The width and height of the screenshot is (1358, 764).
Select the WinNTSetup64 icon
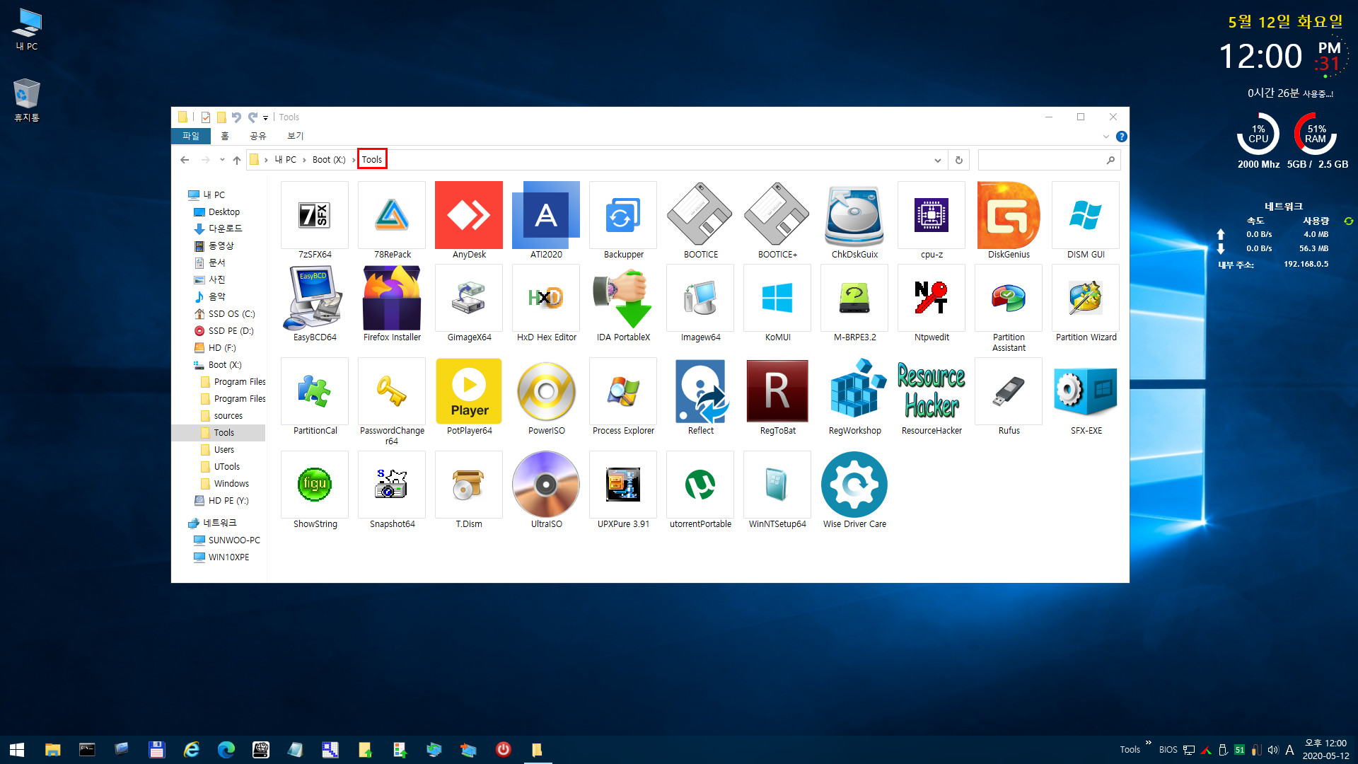[x=777, y=485]
